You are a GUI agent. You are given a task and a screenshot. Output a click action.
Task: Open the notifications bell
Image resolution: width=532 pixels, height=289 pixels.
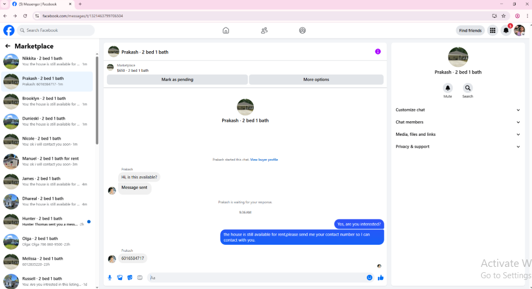506,31
